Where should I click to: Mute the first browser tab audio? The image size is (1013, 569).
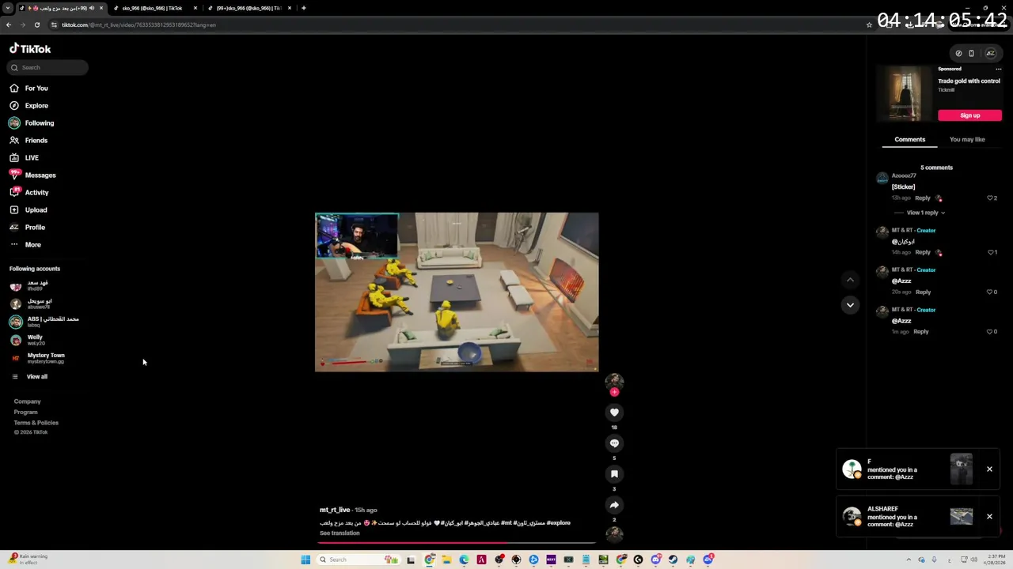tap(92, 8)
